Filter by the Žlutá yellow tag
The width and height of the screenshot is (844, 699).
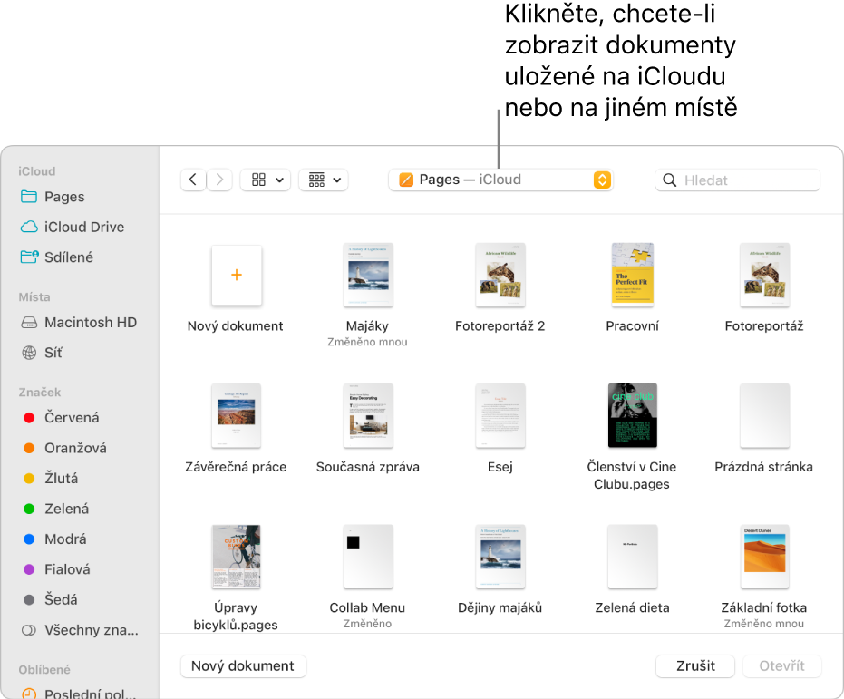[51, 479]
